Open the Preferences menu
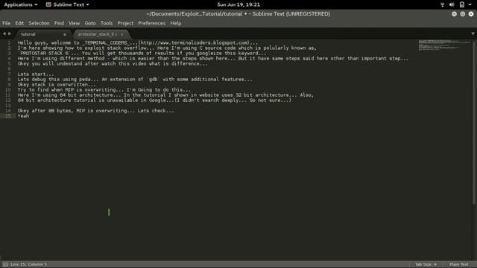477x268 pixels. pos(151,23)
